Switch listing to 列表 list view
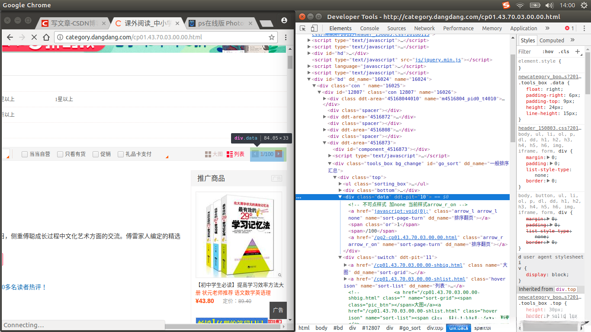Screen dimensions: 591x332 click(235, 154)
